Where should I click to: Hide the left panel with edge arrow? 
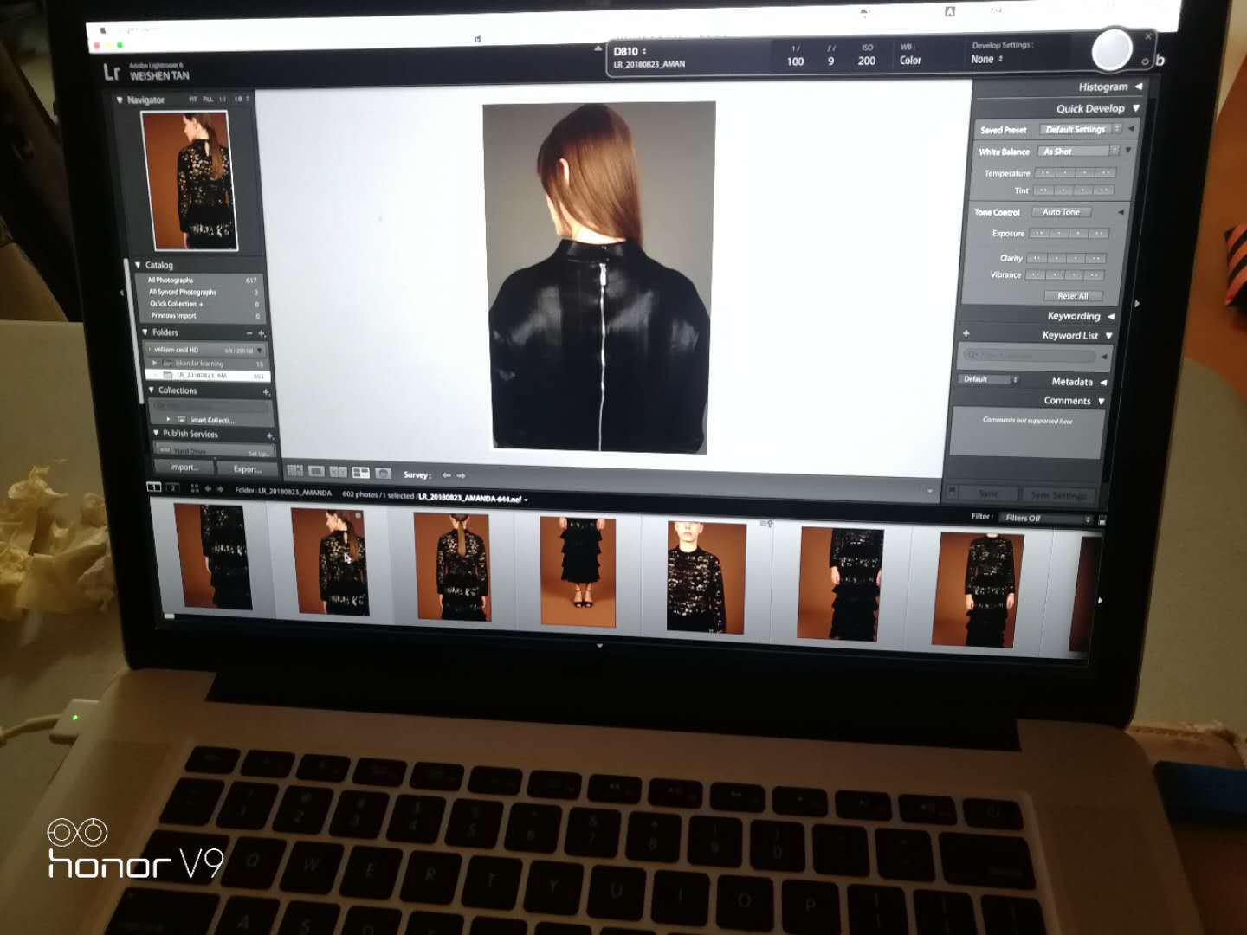(x=121, y=293)
